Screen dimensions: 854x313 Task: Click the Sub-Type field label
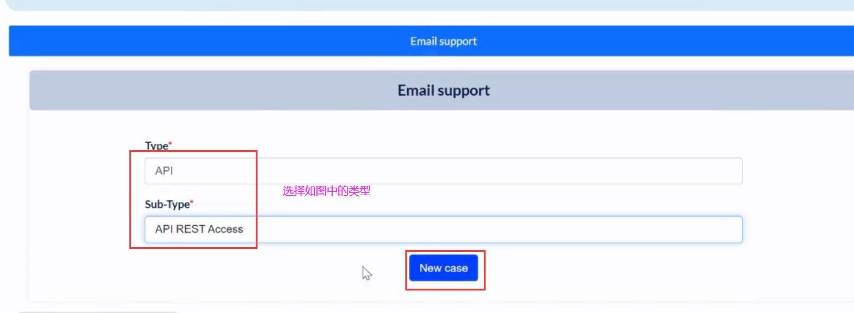167,204
